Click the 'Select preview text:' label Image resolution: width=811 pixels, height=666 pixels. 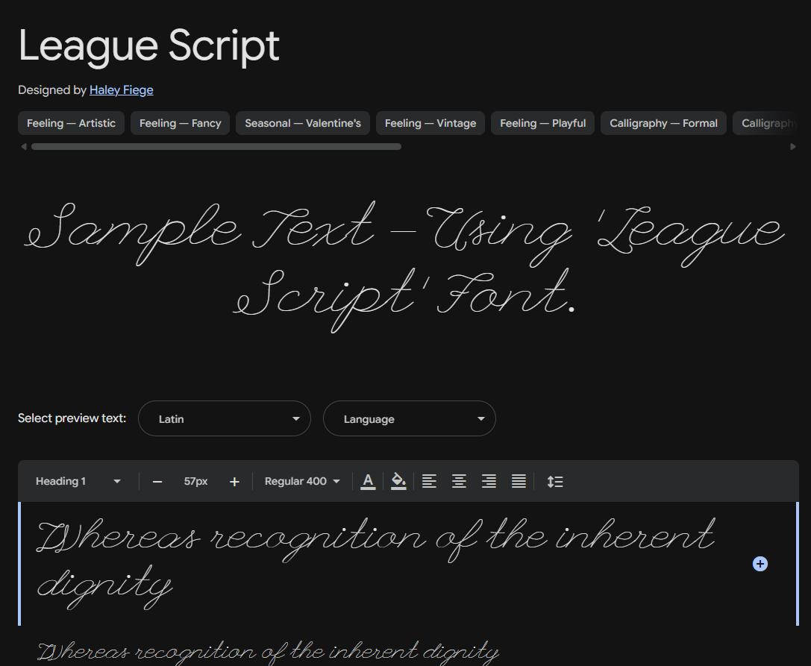point(72,418)
